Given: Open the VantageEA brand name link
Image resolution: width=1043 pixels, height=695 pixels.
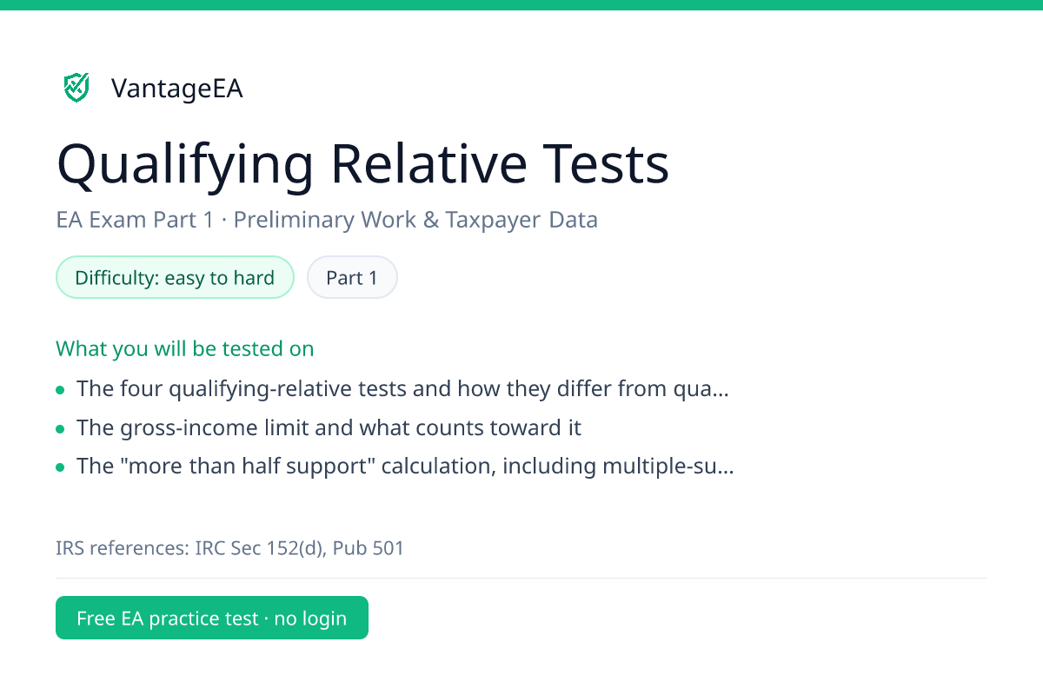Looking at the screenshot, I should [x=177, y=89].
